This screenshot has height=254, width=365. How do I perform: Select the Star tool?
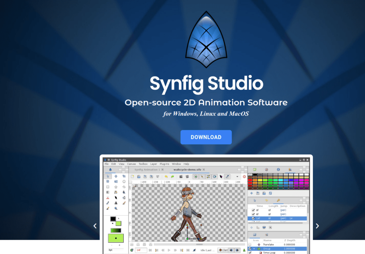coord(116,187)
